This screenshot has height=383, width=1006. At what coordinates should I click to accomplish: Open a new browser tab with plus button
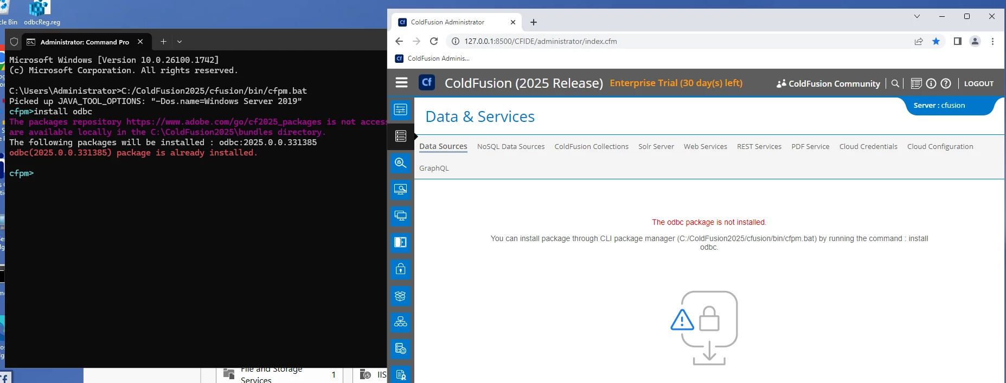point(534,22)
